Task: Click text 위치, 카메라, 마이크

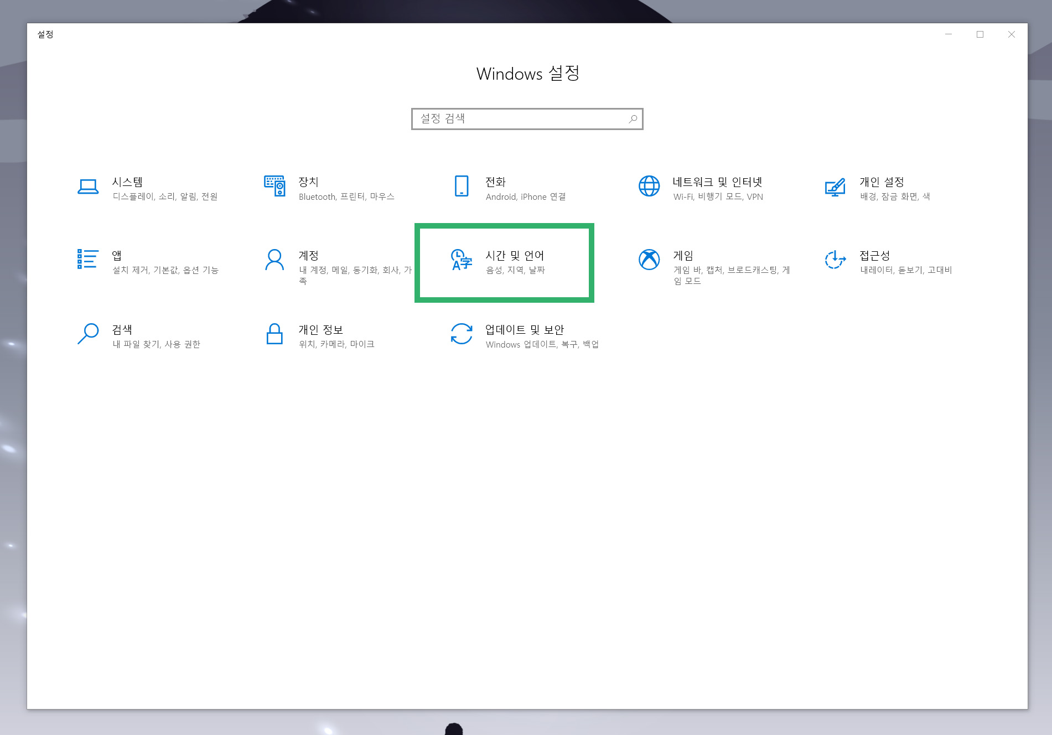Action: (x=336, y=344)
